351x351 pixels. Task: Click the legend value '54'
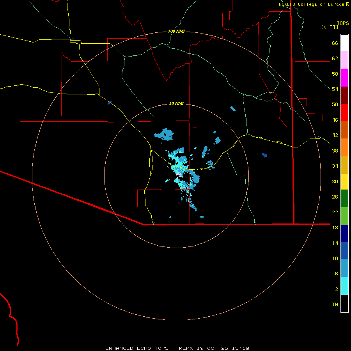tap(335, 89)
